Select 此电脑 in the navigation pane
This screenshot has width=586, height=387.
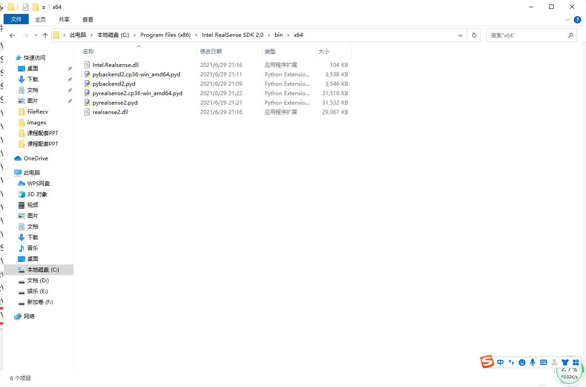point(32,172)
